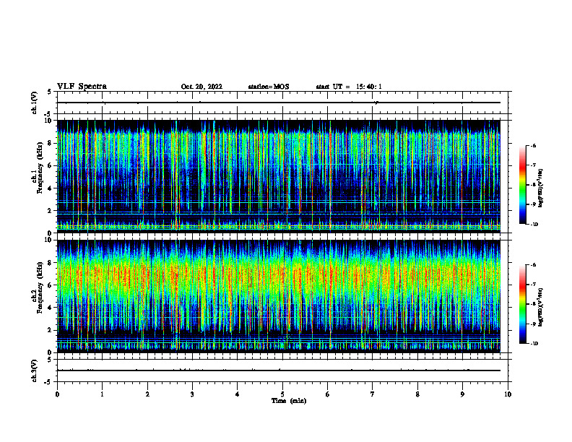Click the 6 kHz tick label of ch.1 panel

pyautogui.click(x=50, y=165)
